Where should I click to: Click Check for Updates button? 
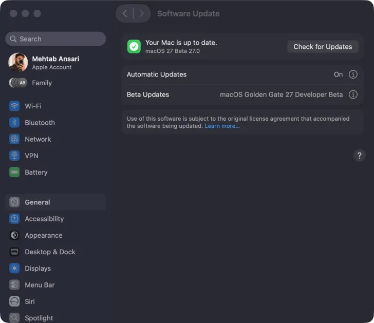point(323,47)
